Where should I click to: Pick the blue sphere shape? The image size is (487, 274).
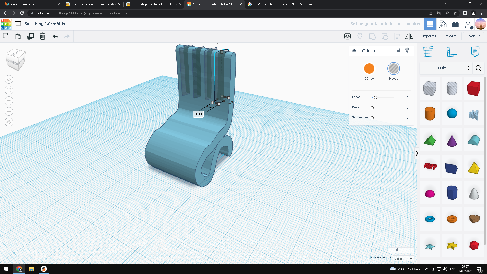pos(452,113)
